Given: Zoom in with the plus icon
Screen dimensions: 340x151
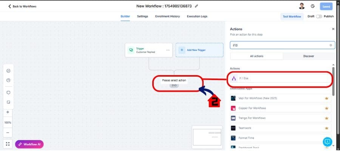Looking at the screenshot, I should 8,112.
